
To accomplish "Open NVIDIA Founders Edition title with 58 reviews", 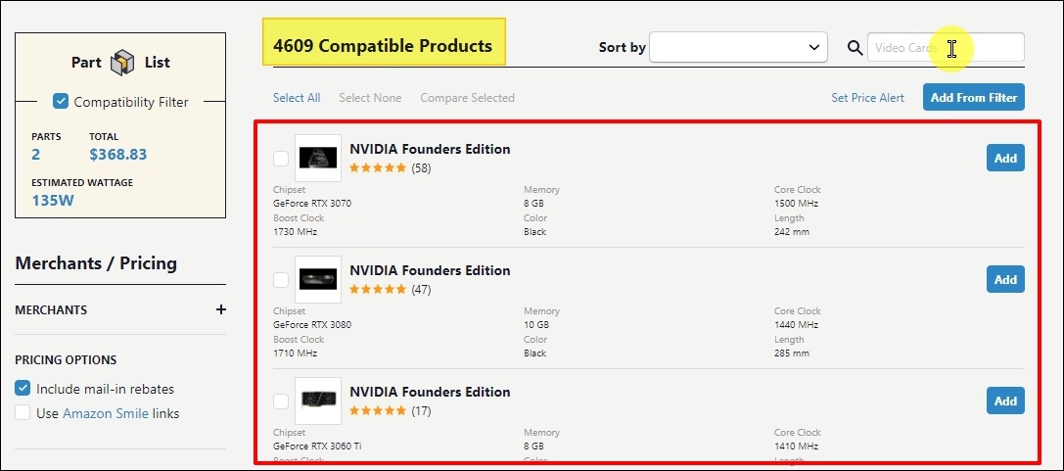I will tap(430, 149).
